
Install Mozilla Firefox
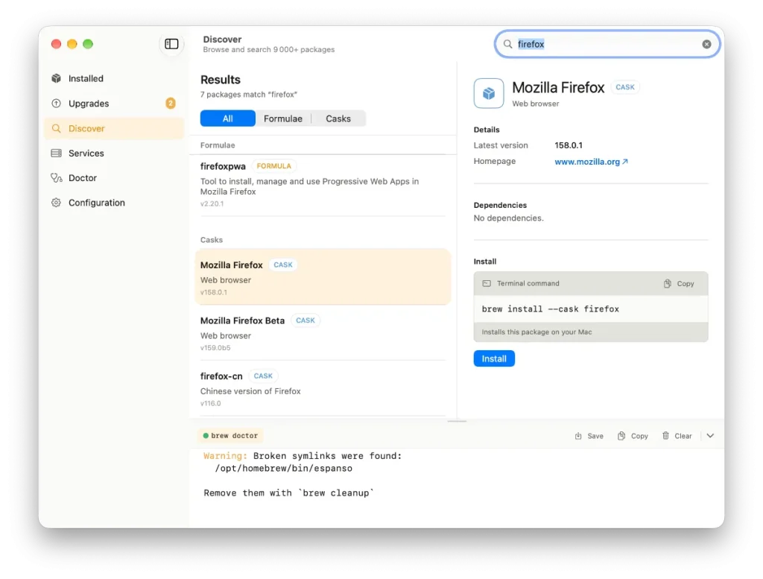pyautogui.click(x=494, y=358)
